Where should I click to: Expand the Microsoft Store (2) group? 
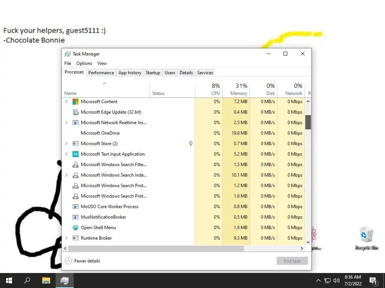(x=66, y=144)
